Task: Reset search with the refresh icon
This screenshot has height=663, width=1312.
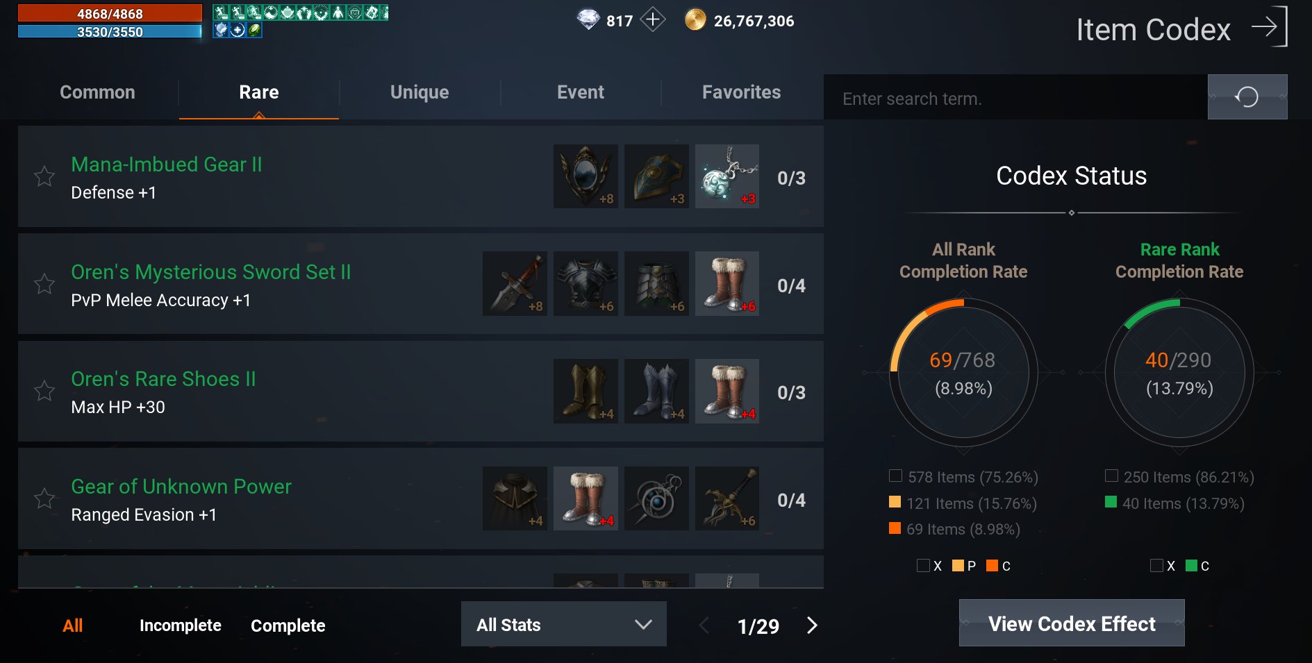Action: [1247, 97]
